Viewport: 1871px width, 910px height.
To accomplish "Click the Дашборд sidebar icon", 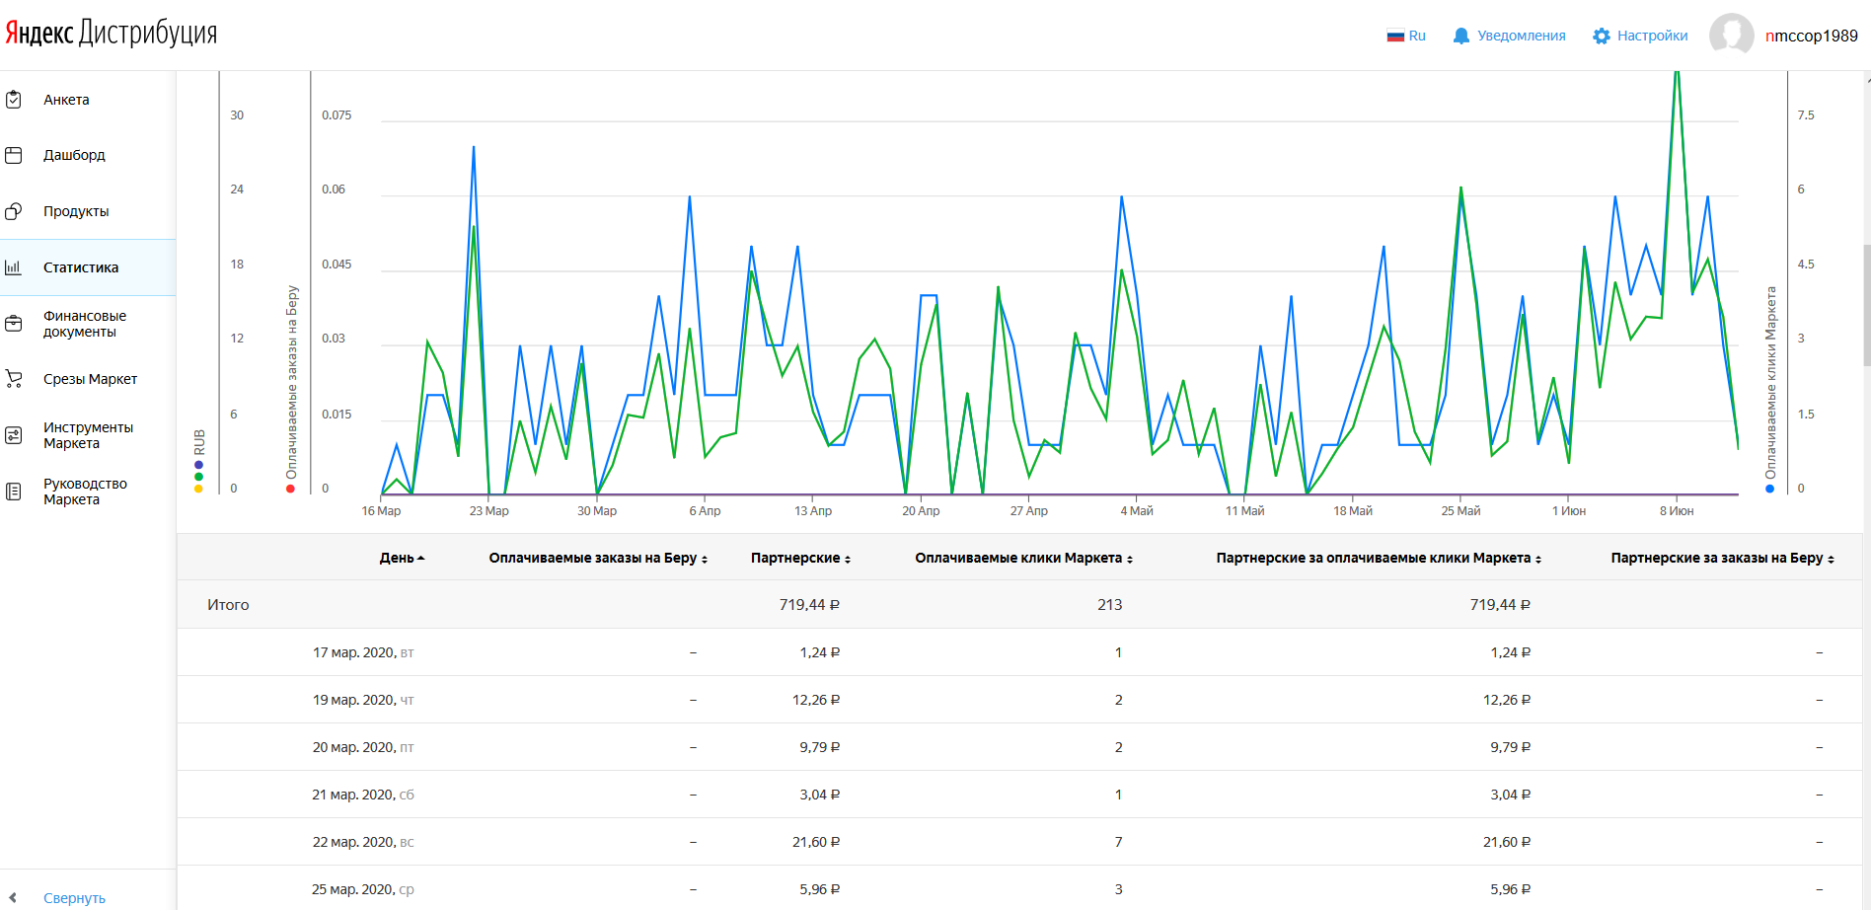I will point(14,155).
